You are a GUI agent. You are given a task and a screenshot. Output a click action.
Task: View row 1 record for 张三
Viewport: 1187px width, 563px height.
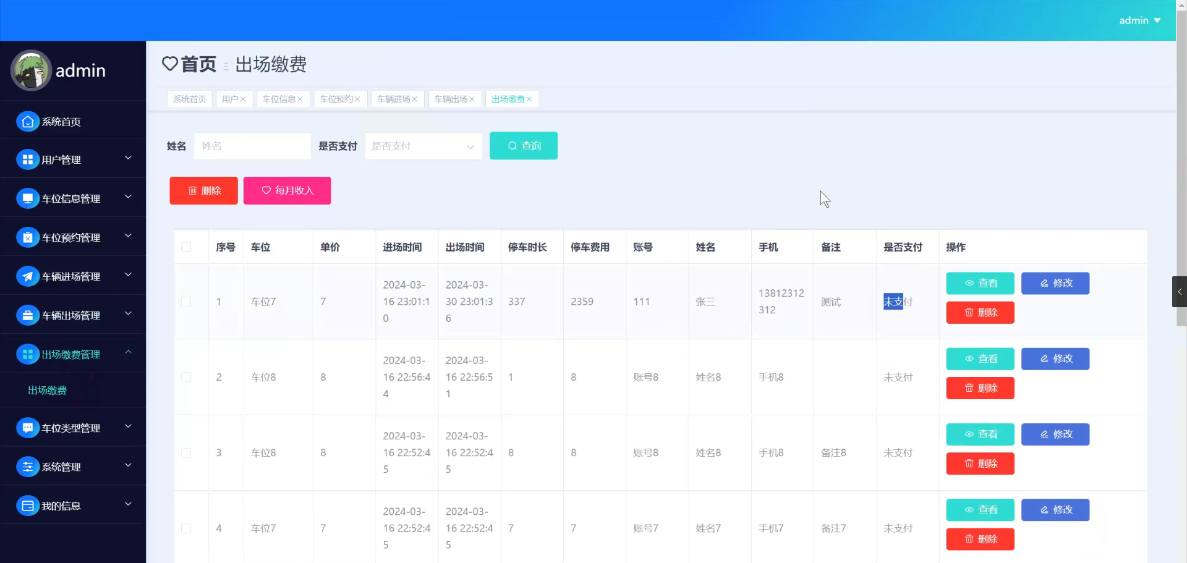tap(981, 284)
